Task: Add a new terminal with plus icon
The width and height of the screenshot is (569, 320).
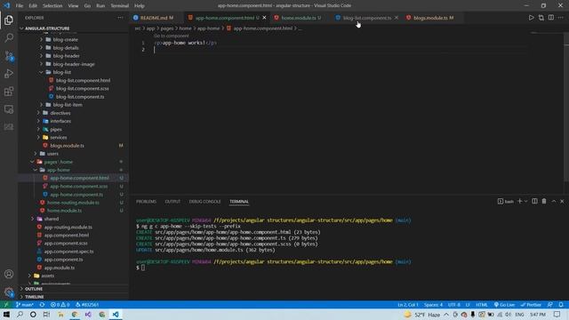Action: (x=519, y=201)
